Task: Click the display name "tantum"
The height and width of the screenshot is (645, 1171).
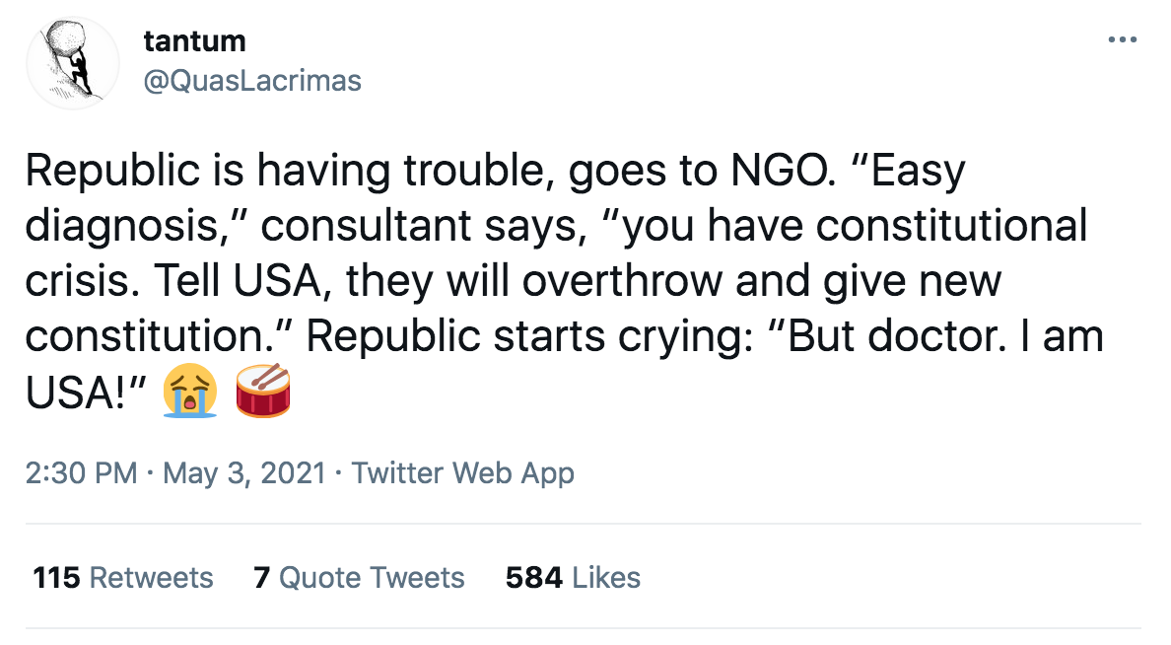Action: point(194,41)
